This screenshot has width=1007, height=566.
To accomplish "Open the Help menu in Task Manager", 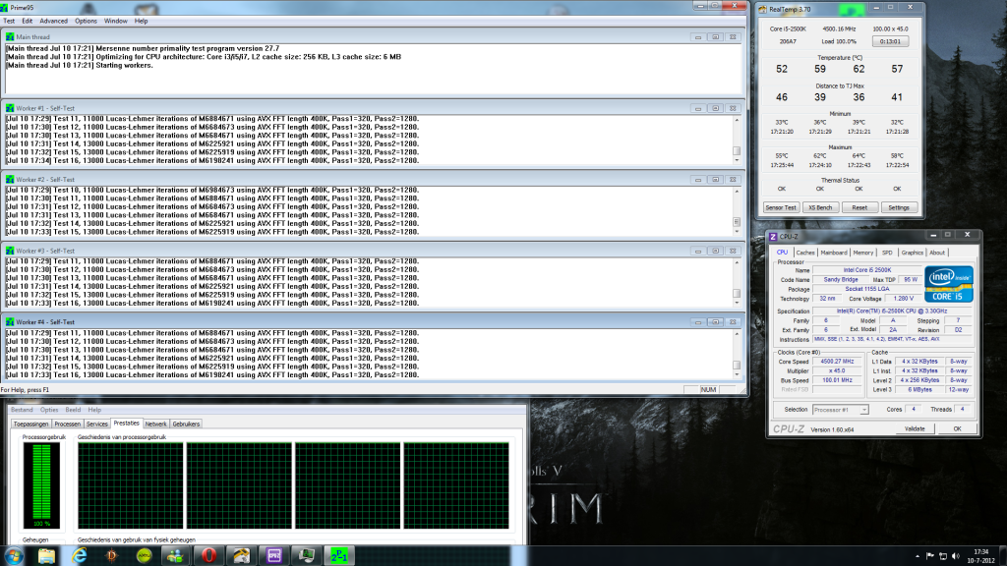I will [94, 410].
